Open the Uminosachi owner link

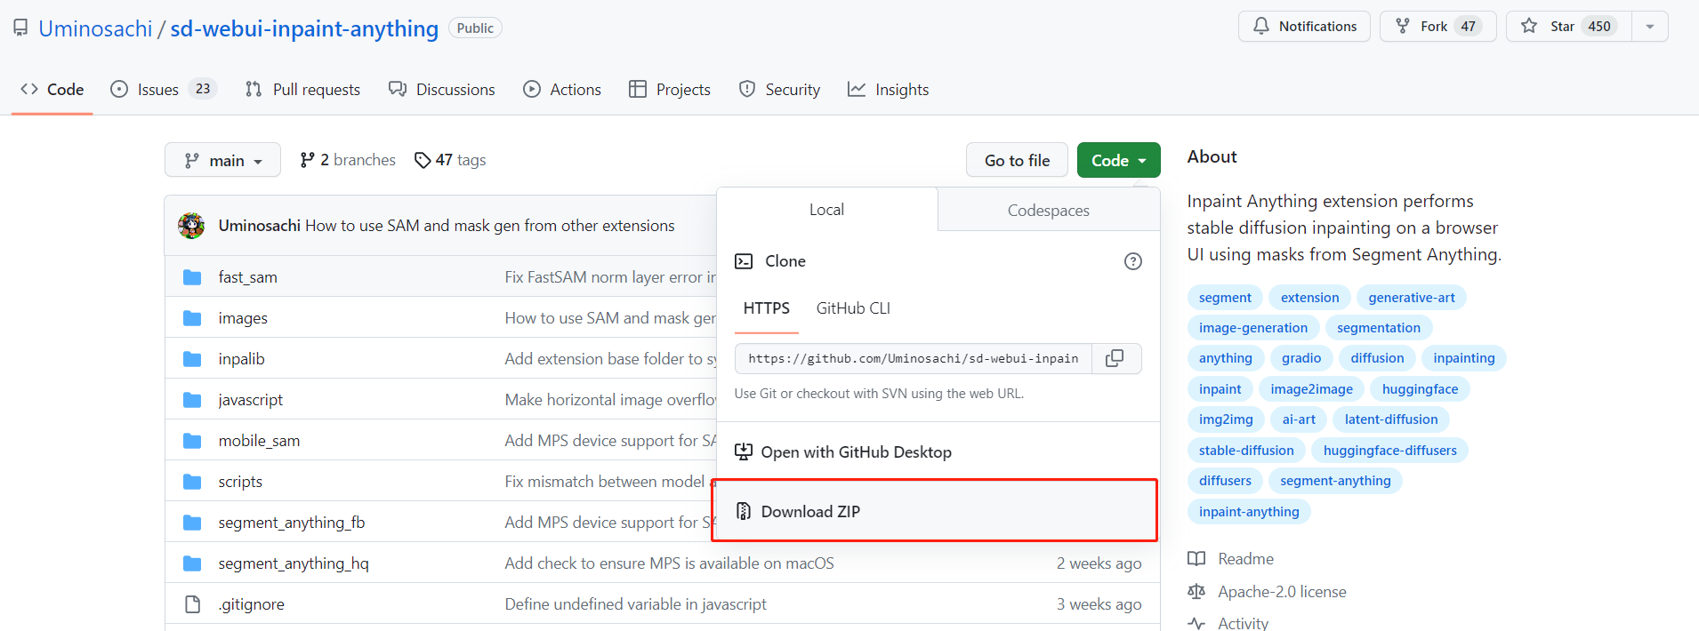pyautogui.click(x=95, y=28)
